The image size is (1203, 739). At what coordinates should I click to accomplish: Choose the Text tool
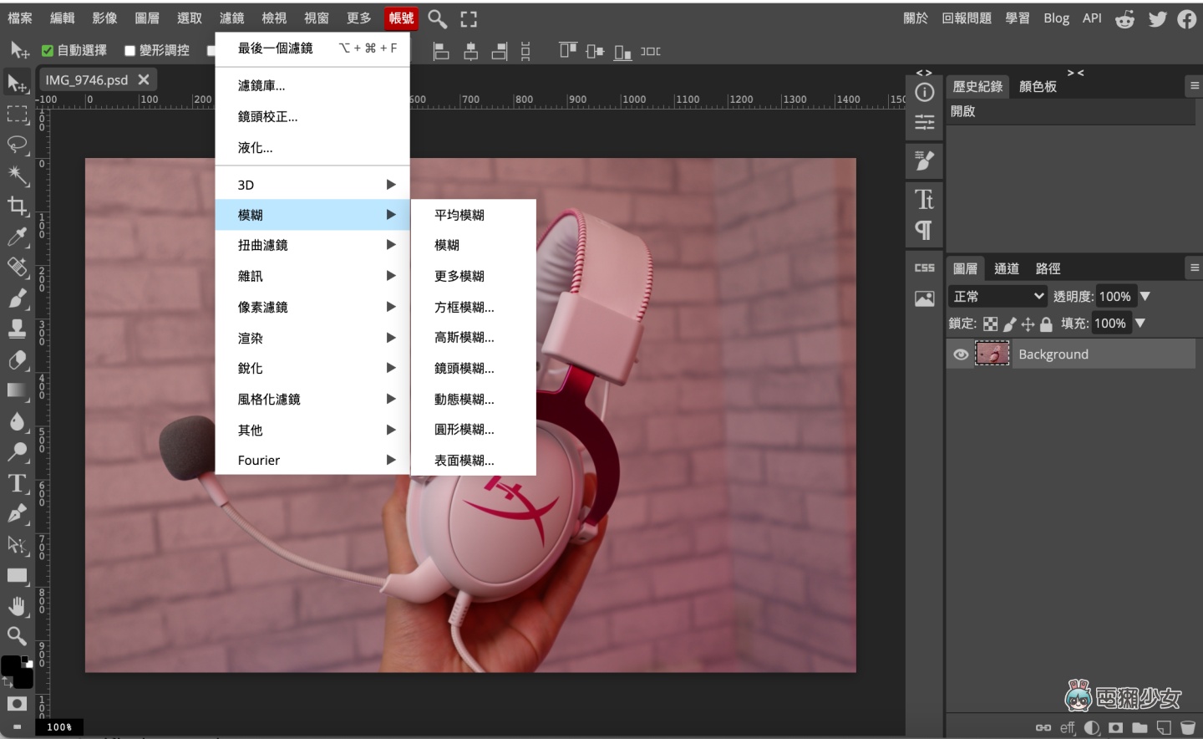[16, 483]
